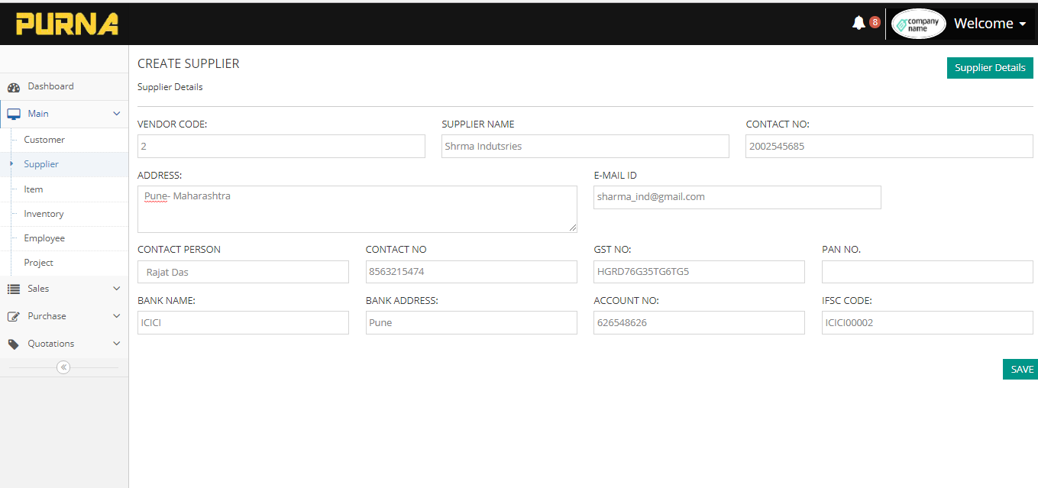1038x488 pixels.
Task: Click the Main monitor icon in sidebar
Action: pos(14,113)
